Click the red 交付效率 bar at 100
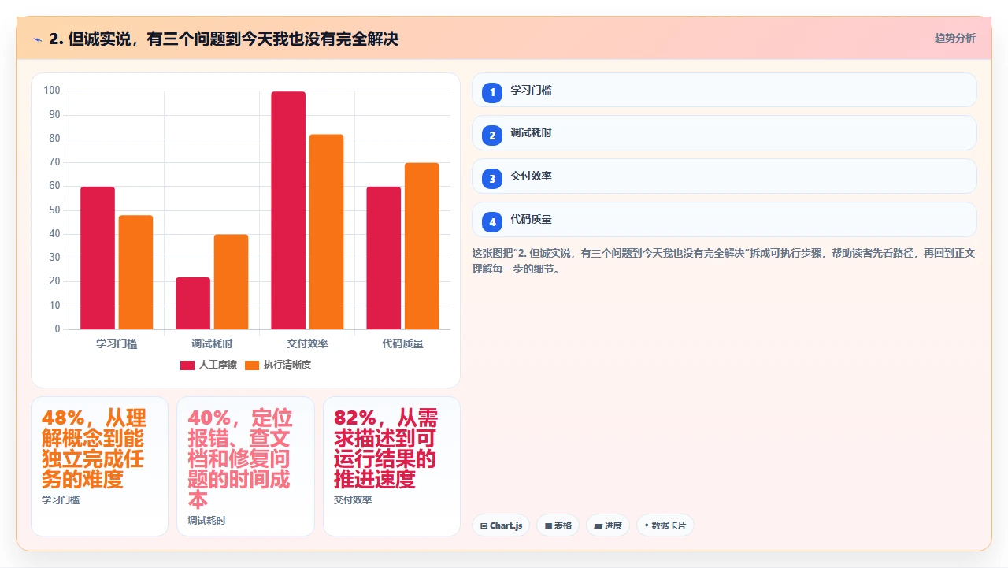This screenshot has width=1008, height=568. coord(288,210)
